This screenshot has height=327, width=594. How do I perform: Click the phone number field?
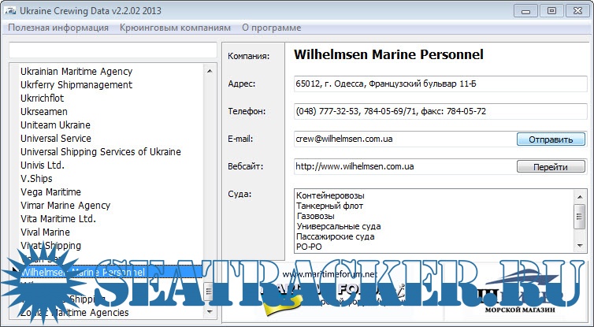coord(439,111)
